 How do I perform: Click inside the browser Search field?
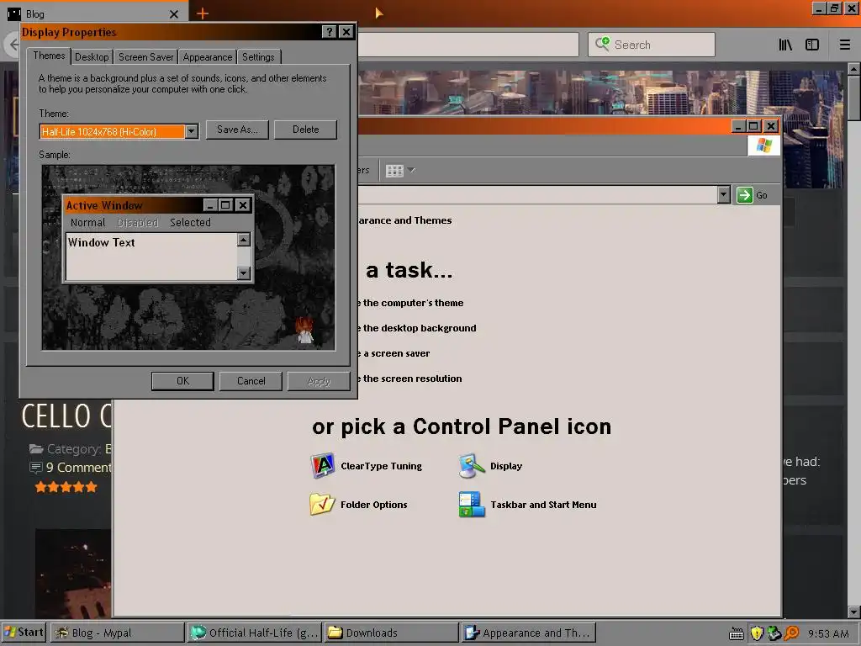pos(652,45)
